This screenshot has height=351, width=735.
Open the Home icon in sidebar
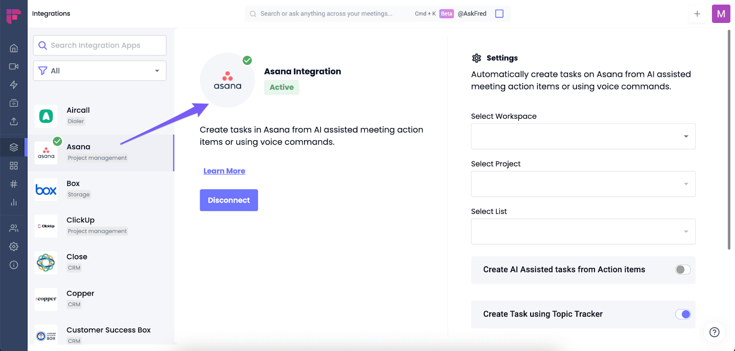[14, 48]
